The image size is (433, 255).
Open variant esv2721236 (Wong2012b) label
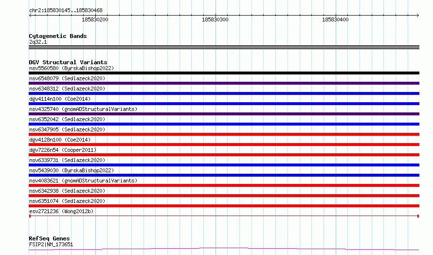point(61,211)
